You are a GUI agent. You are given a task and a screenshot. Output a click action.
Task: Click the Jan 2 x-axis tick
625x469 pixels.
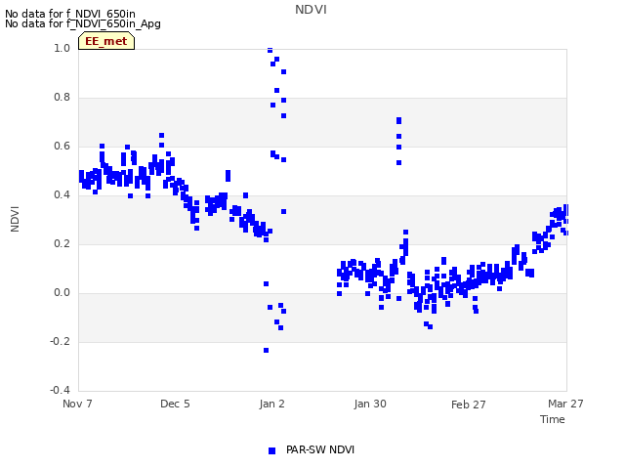271,404
